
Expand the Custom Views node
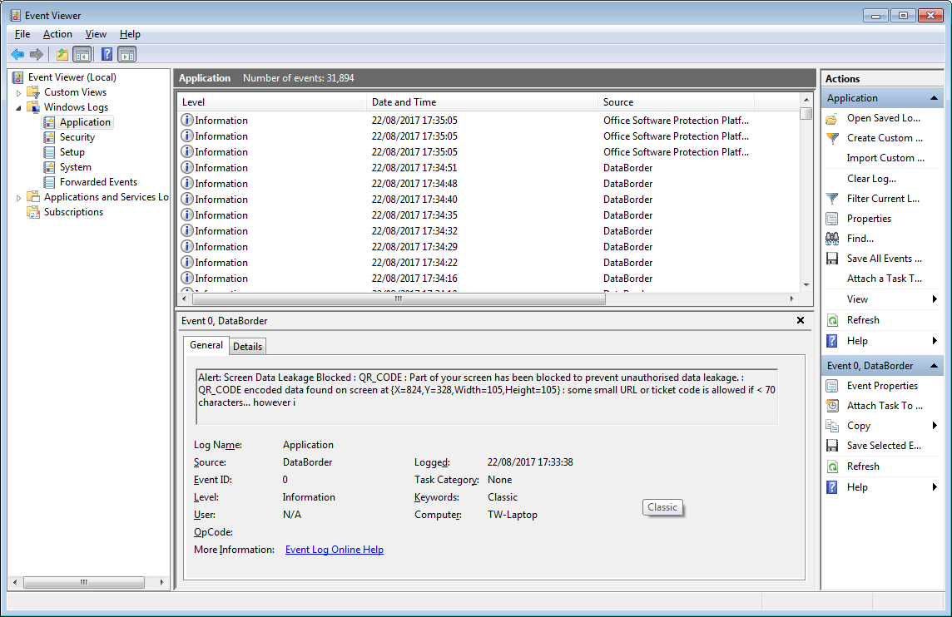(19, 92)
